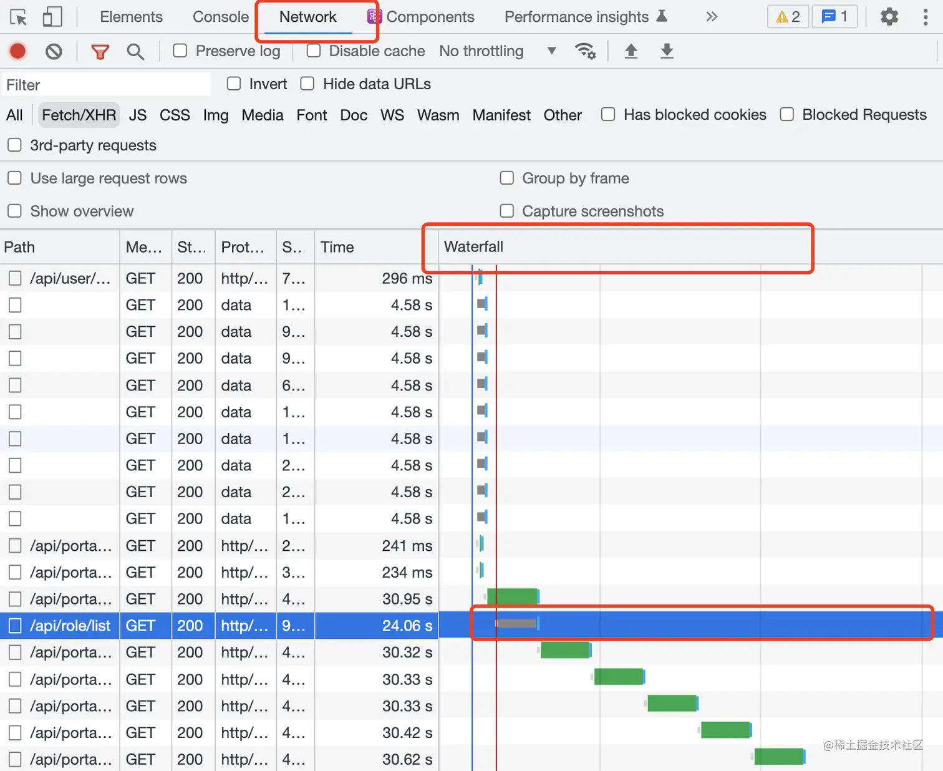Switch to the Elements tab

pos(131,17)
